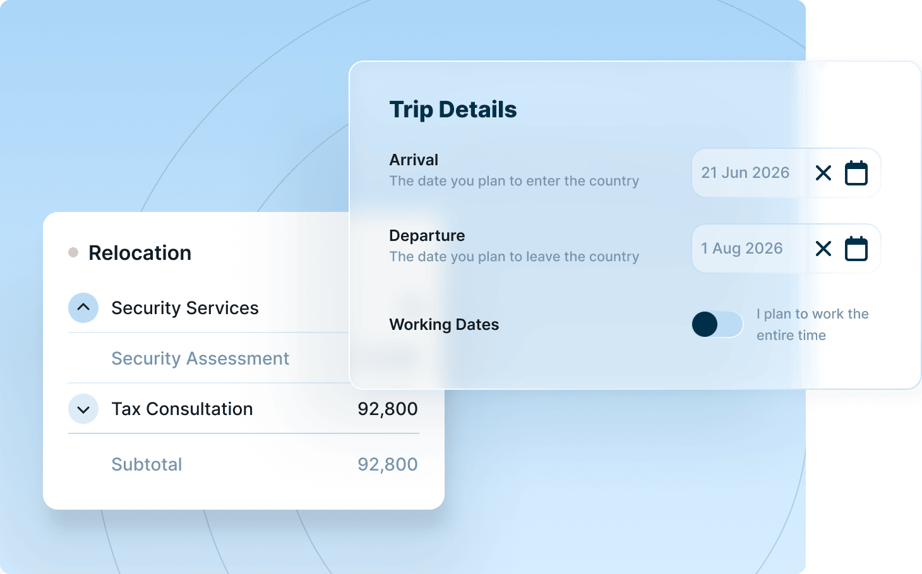
Task: Click the Working Dates label
Action: (x=444, y=324)
